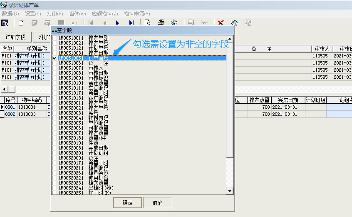Enable MOC51013 客户编码 as non-empty field
The image size is (352, 217).
tap(55, 98)
